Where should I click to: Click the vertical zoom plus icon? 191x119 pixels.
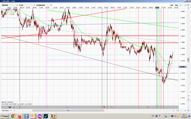[x=188, y=99]
